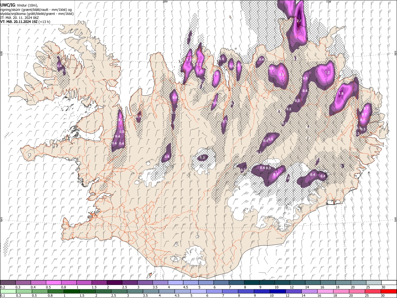Click the 3 grey-green swatch, bottom legend row
397x298 pixels.
(x=135, y=291)
